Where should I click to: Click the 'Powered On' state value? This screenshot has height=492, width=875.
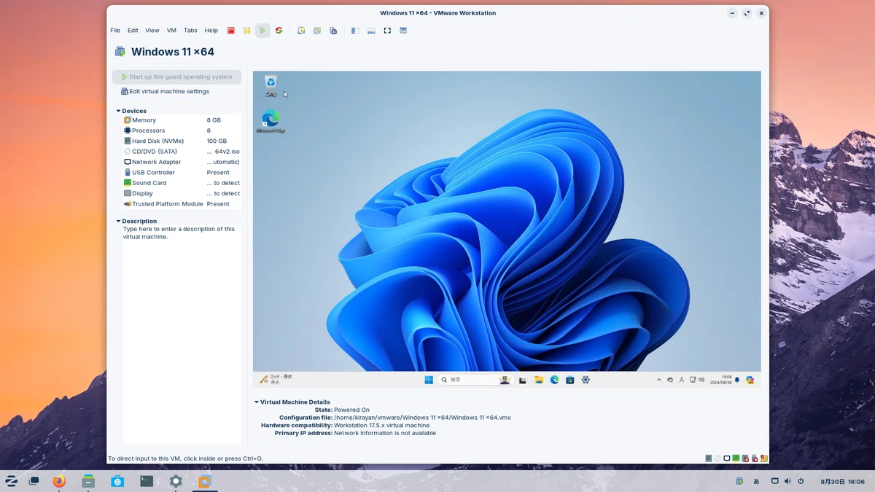351,410
